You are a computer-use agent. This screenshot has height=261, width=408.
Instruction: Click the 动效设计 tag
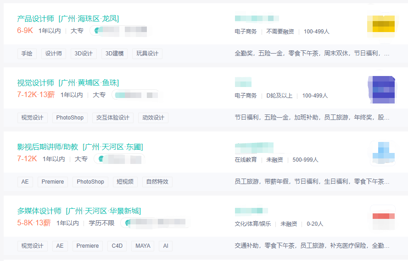pyautogui.click(x=153, y=118)
